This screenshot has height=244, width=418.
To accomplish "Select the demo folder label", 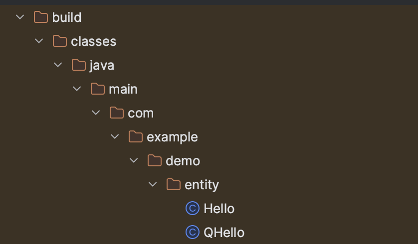I will (x=183, y=161).
